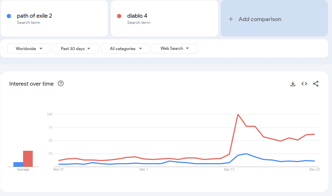Change the Past 30 days time range
Viewport: 332px width, 196px height.
[75, 49]
